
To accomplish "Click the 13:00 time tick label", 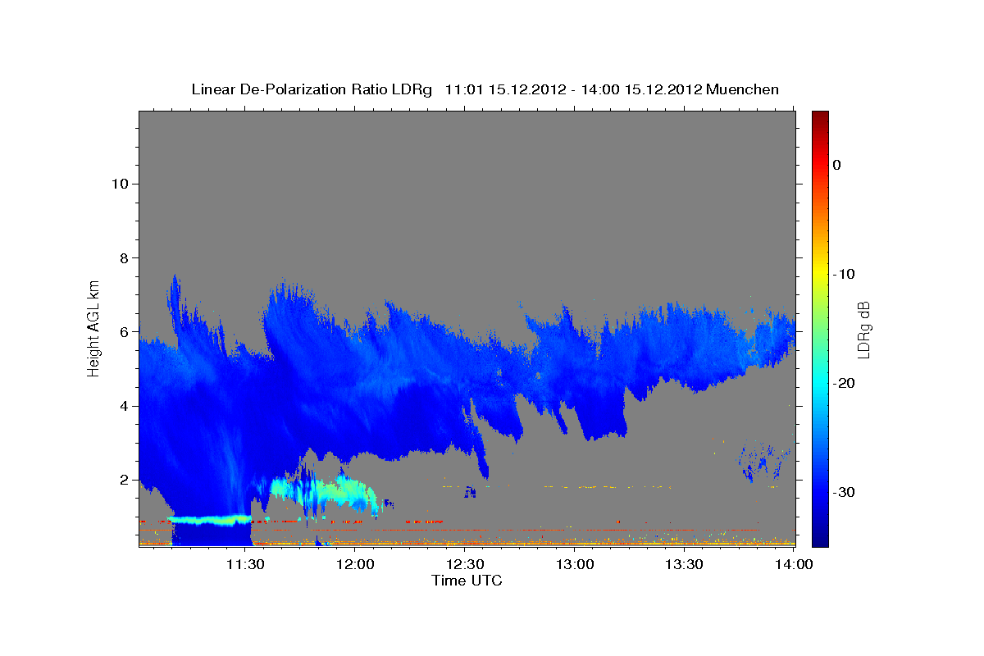I will pos(575,564).
